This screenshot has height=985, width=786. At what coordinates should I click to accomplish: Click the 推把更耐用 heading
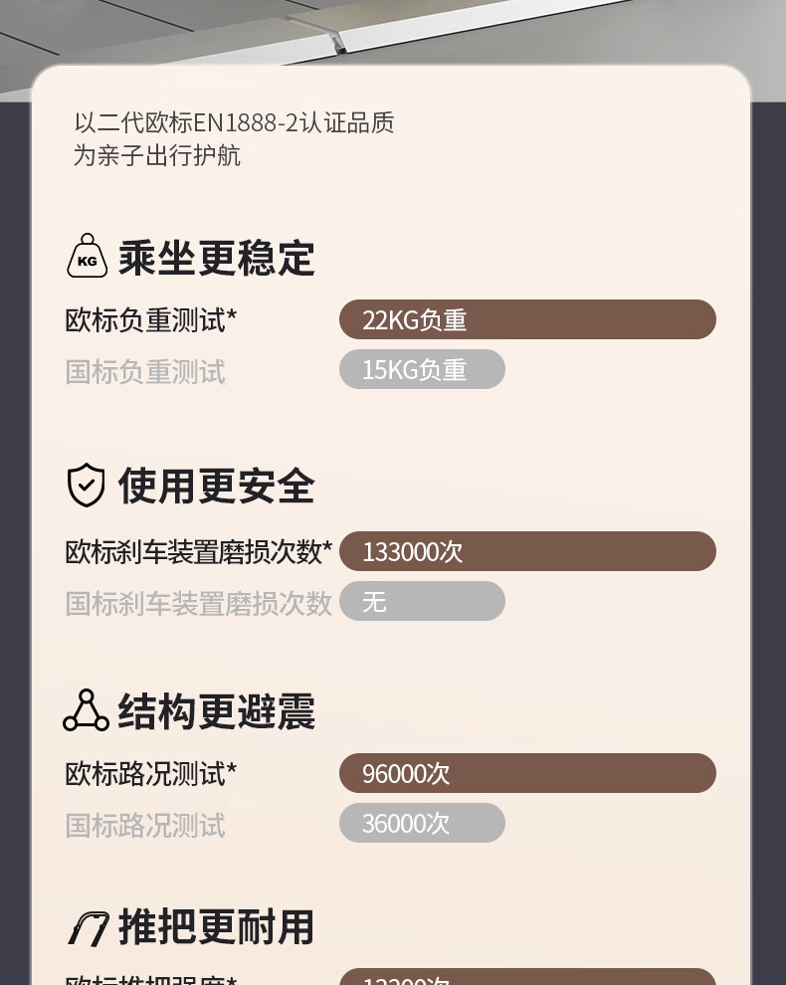click(216, 926)
